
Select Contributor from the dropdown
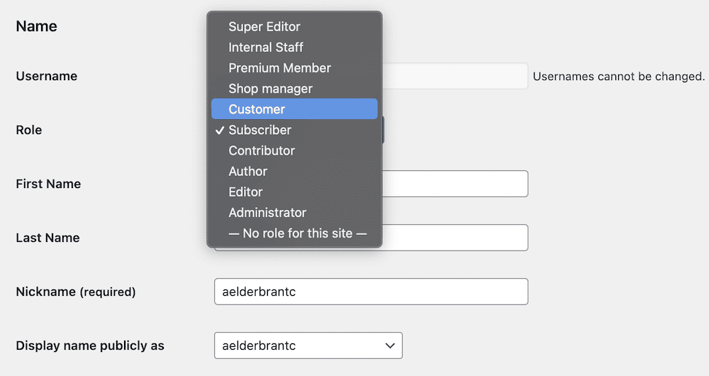tap(294, 150)
